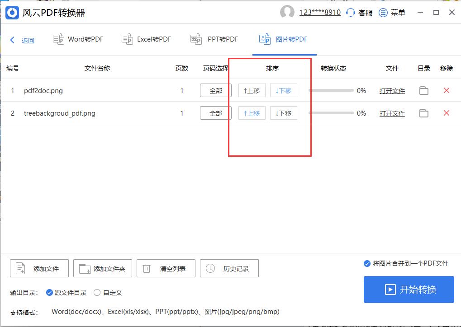Click the progress bar of treebackgroud_pdf.png
Screen dimensions: 461x327
click(x=330, y=113)
